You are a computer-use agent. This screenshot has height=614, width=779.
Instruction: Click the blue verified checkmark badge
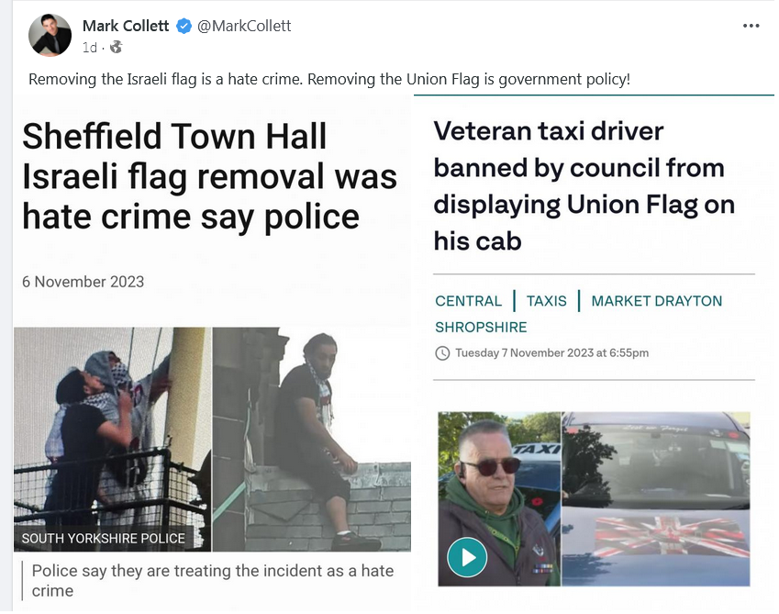184,26
